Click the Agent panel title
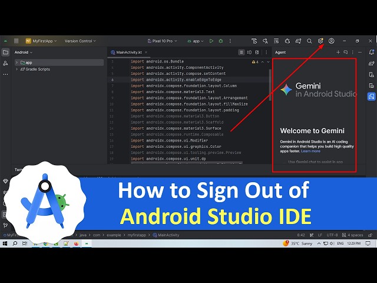 [x=280, y=52]
